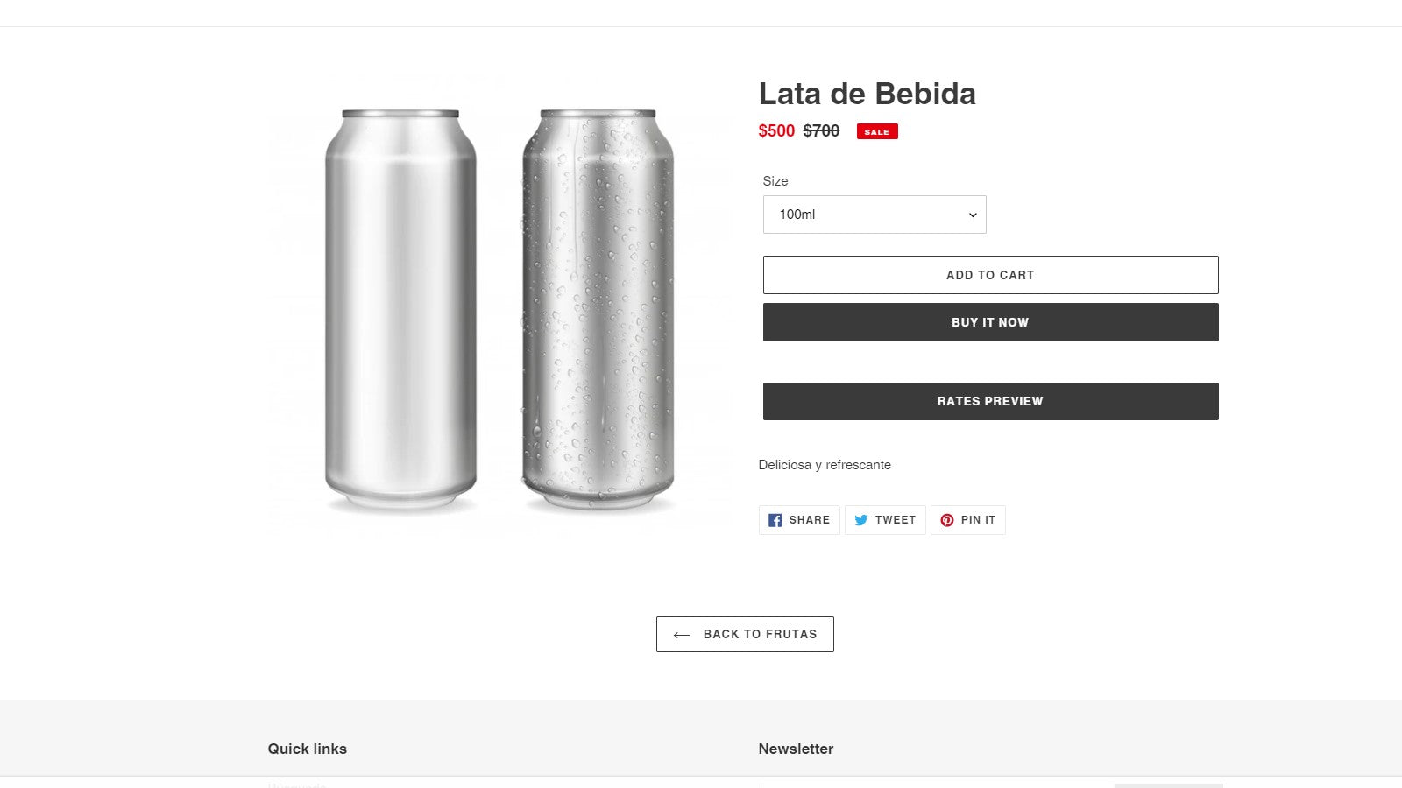The width and height of the screenshot is (1402, 788).
Task: Follow the BACK TO FRUTAS link
Action: pos(745,634)
